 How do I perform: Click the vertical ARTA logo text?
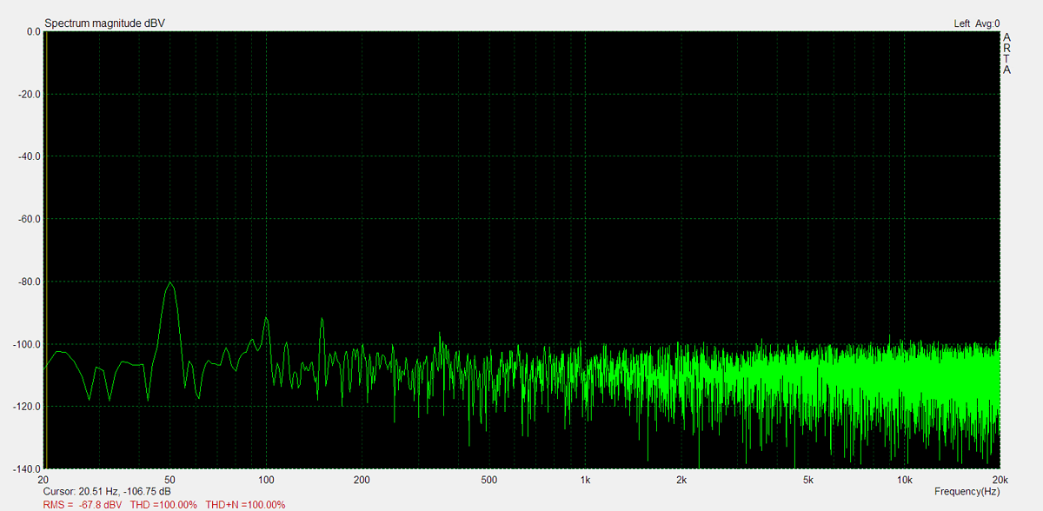pos(1007,54)
